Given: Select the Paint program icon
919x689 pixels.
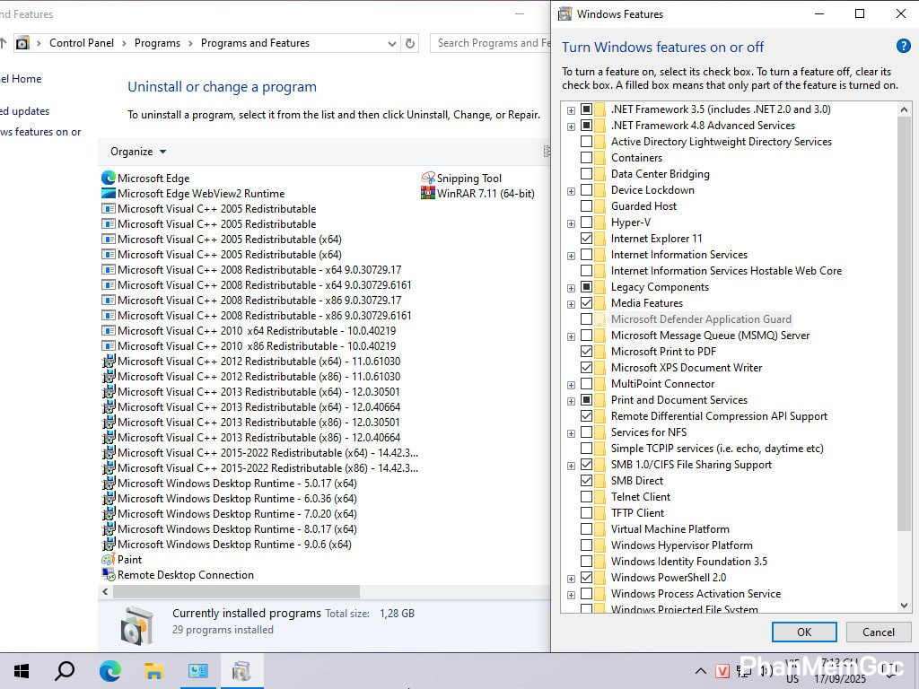Looking at the screenshot, I should coord(109,560).
